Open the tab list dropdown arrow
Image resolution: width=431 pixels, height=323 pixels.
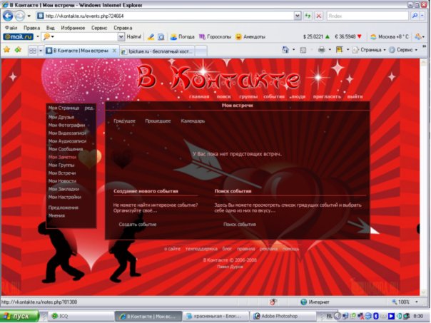(41, 51)
